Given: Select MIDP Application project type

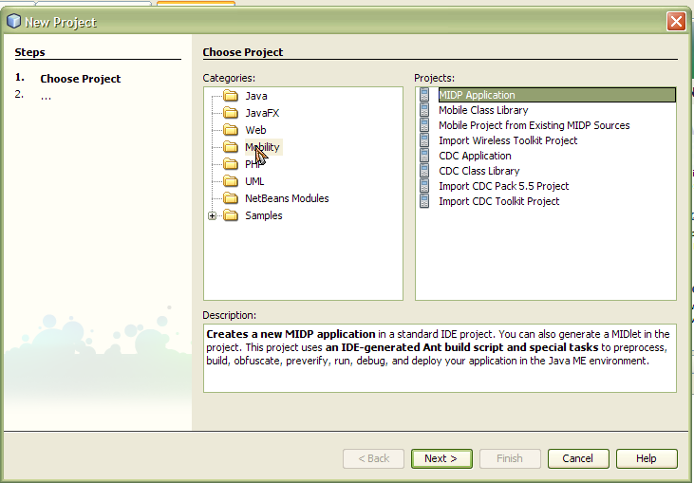Looking at the screenshot, I should [x=556, y=95].
